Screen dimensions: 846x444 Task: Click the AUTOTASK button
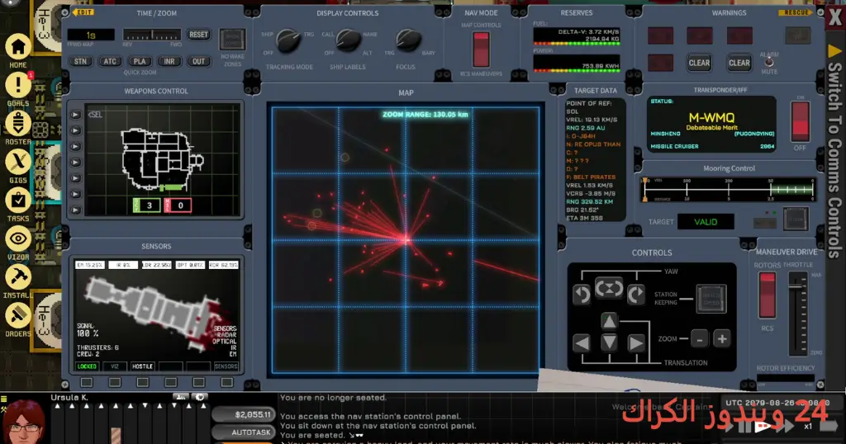244,432
